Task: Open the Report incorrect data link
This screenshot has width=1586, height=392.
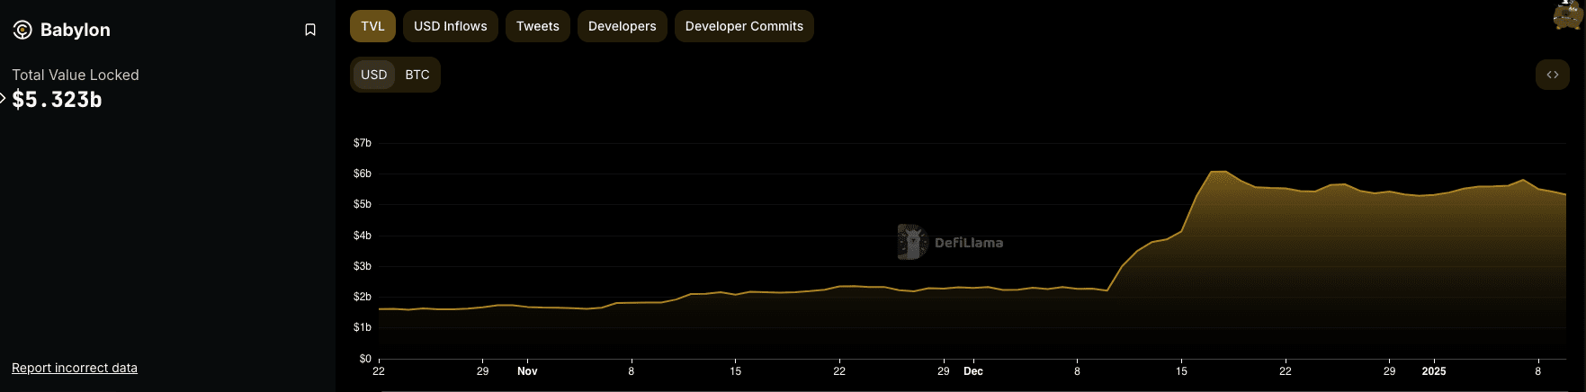Action: point(75,368)
